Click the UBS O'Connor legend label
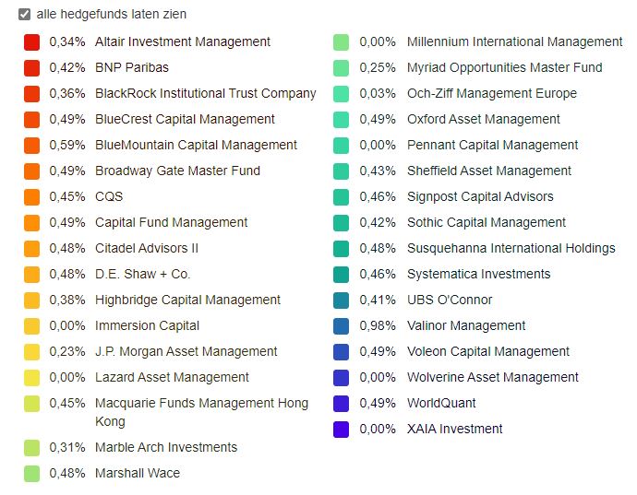 (x=450, y=300)
